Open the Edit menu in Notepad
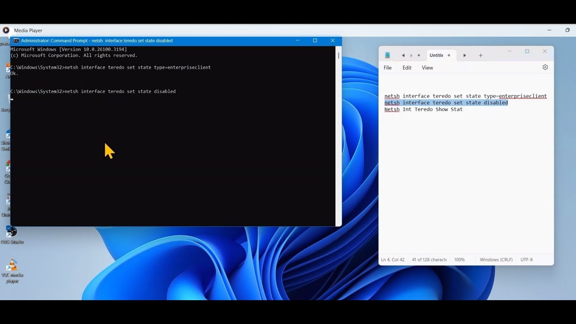 [407, 67]
